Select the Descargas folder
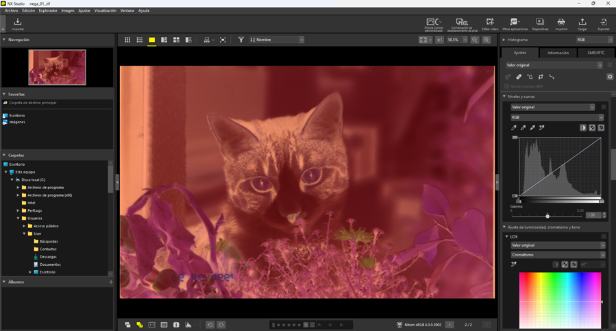 click(48, 257)
